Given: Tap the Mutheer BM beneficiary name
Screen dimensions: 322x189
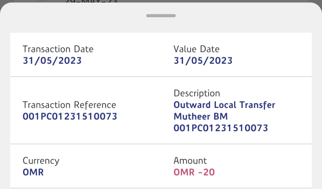Looking at the screenshot, I should [x=201, y=116].
